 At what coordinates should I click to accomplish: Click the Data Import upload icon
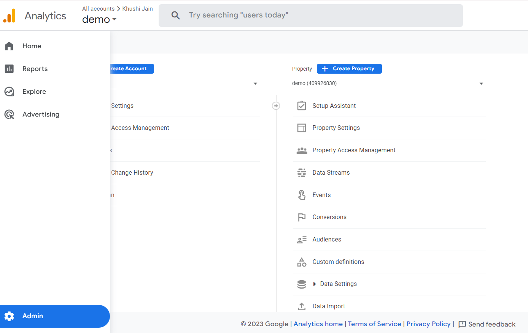301,306
